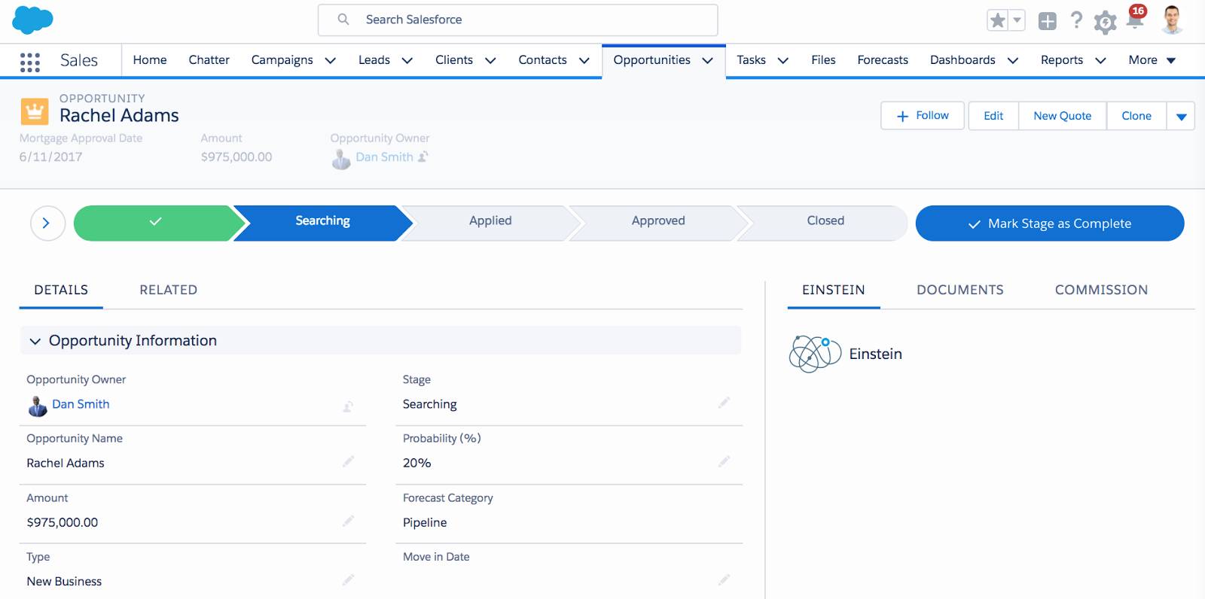Edit Move in Date pencil icon
Viewport: 1205px width, 599px height.
point(724,579)
